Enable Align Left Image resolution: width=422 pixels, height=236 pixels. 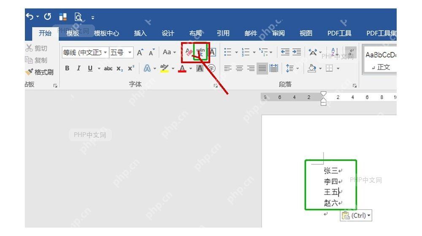pos(228,68)
